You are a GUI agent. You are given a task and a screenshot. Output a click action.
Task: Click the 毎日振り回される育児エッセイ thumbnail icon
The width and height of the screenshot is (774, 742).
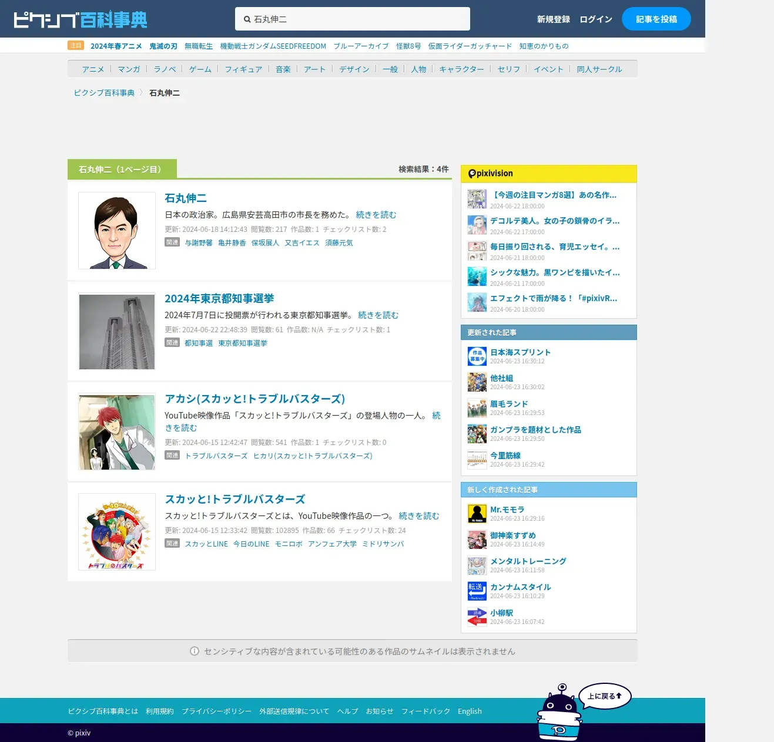click(x=477, y=251)
